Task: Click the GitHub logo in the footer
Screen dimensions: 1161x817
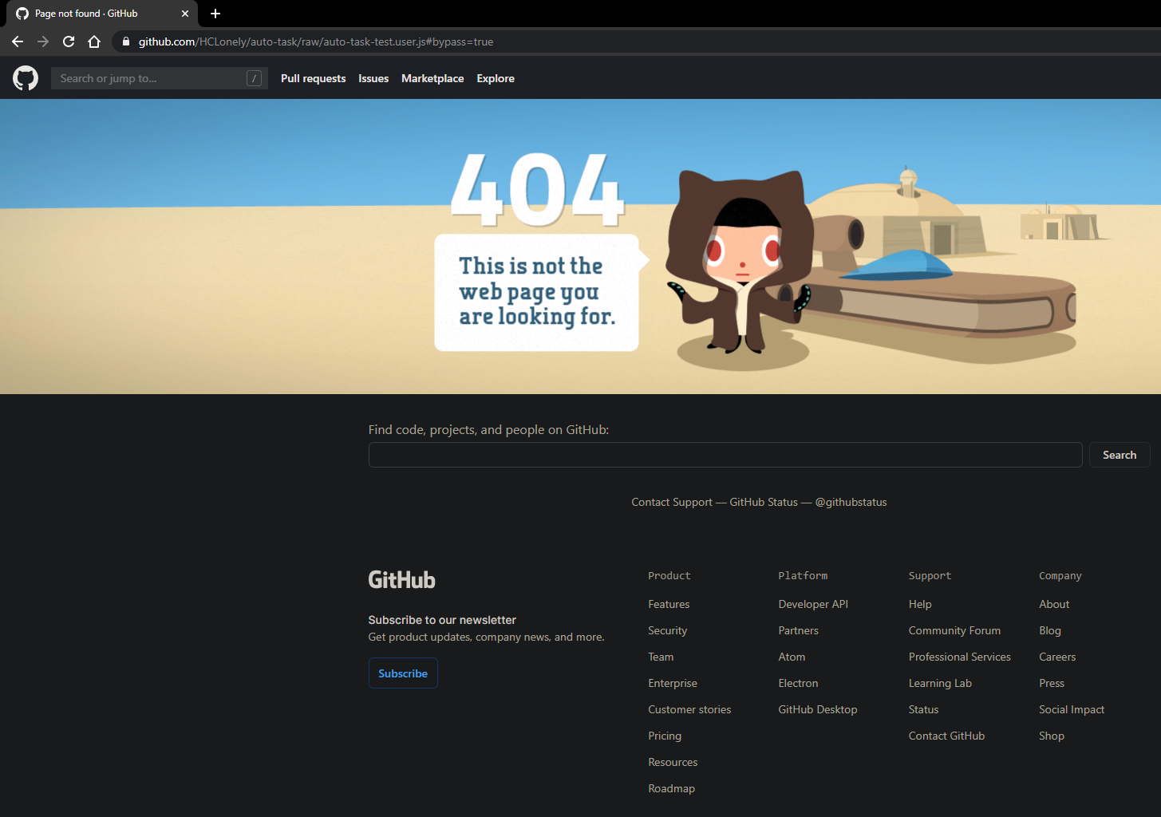Action: (x=401, y=579)
